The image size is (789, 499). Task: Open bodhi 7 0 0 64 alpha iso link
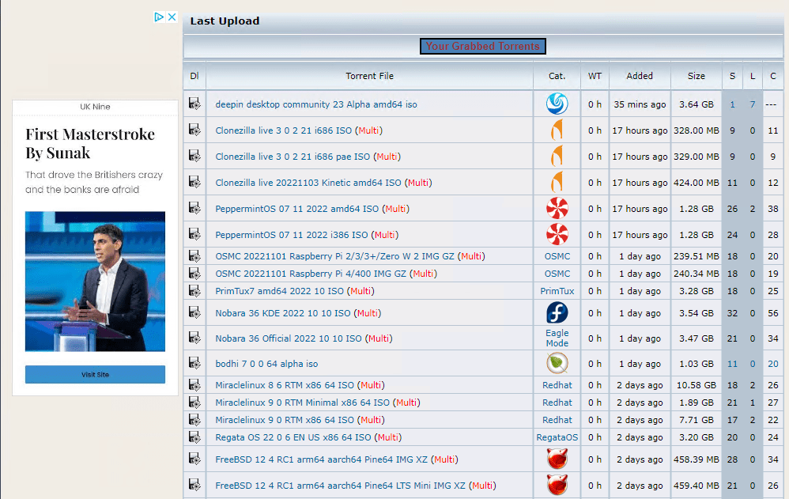tap(266, 364)
